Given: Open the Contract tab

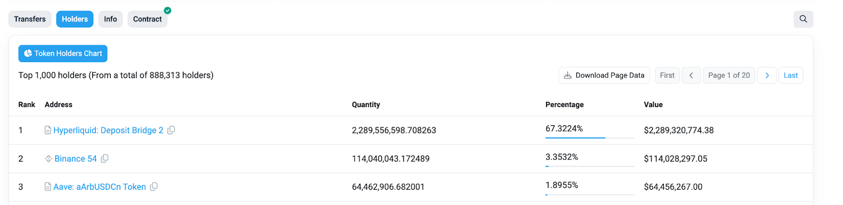Looking at the screenshot, I should pyautogui.click(x=148, y=19).
